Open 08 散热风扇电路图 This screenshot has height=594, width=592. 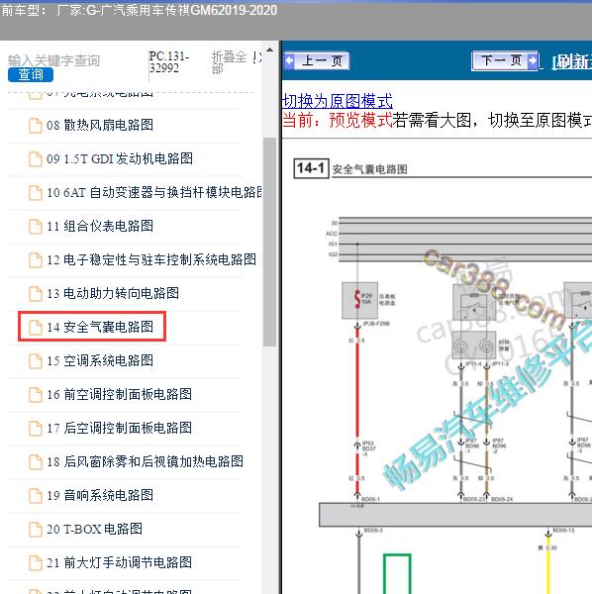click(x=100, y=125)
